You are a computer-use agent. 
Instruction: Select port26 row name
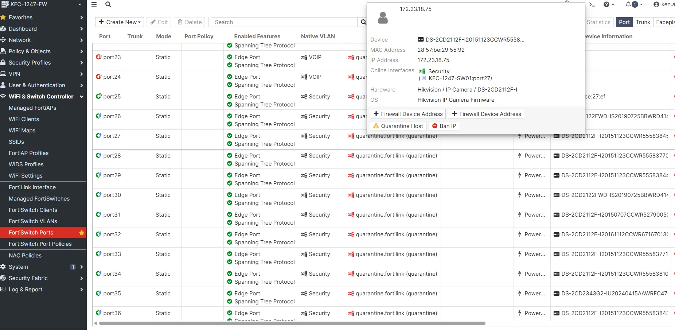(112, 116)
